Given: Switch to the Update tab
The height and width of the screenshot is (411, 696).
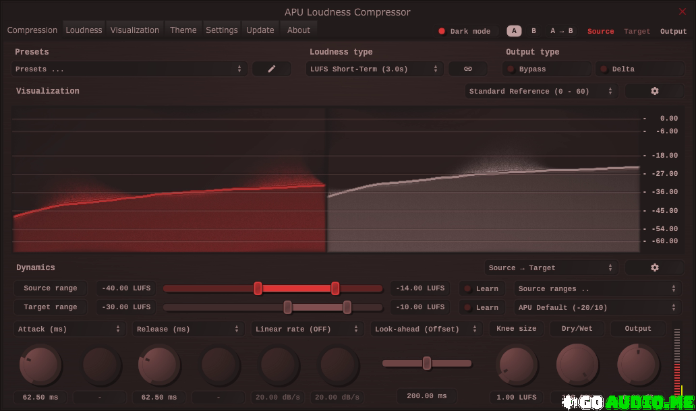Looking at the screenshot, I should pos(260,30).
